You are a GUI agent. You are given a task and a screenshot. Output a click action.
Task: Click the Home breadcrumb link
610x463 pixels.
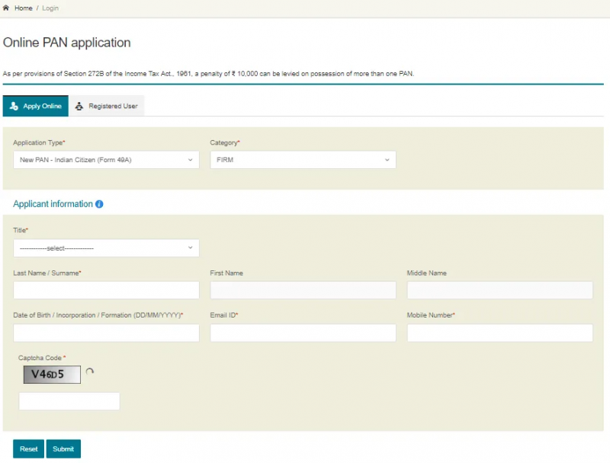tap(22, 8)
